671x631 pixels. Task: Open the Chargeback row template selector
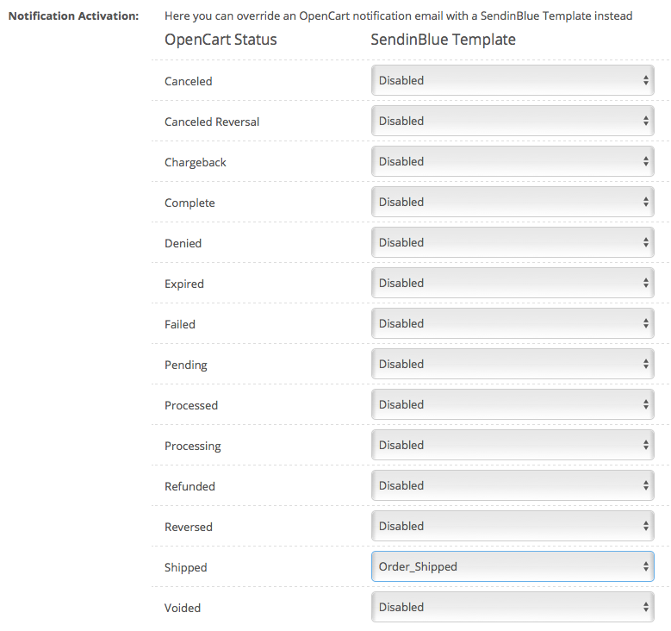[x=513, y=162]
